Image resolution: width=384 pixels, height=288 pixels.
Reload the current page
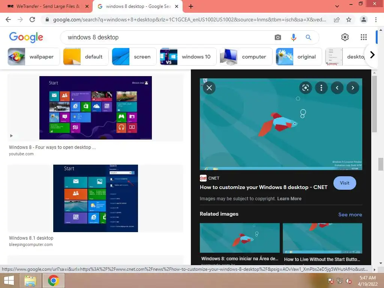pos(32,19)
